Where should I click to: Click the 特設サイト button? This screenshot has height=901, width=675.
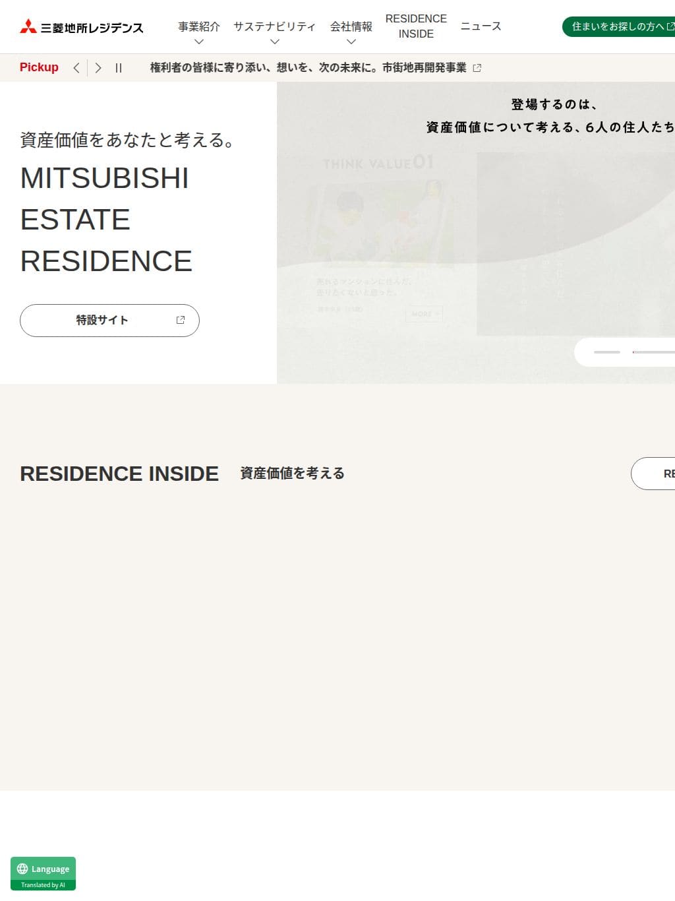(x=109, y=321)
